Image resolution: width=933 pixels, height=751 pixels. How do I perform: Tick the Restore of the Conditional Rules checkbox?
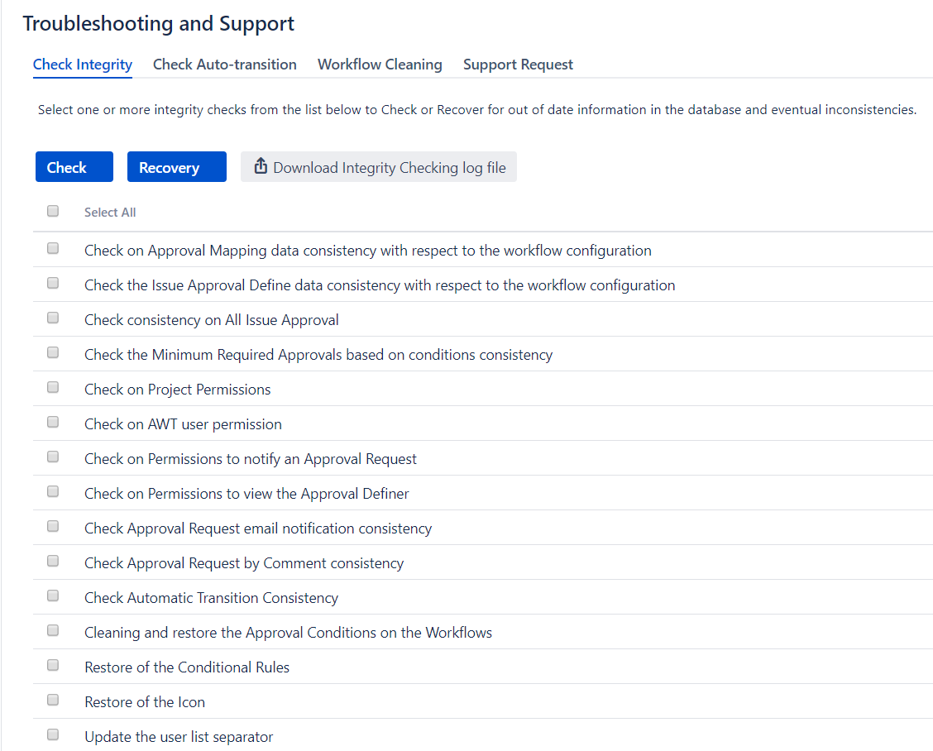pyautogui.click(x=53, y=665)
